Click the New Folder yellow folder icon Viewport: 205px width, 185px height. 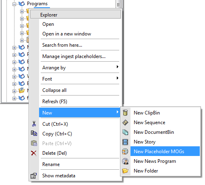125,171
